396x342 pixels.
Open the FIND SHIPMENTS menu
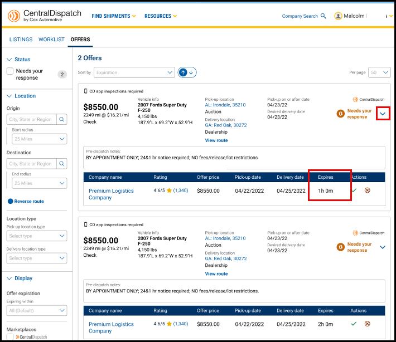[x=114, y=16]
